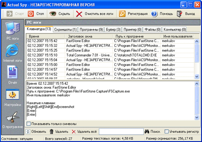This screenshot has width=202, height=142.
Task: Select log row 02.12.2007 15:15:04
Action: tap(110, 60)
